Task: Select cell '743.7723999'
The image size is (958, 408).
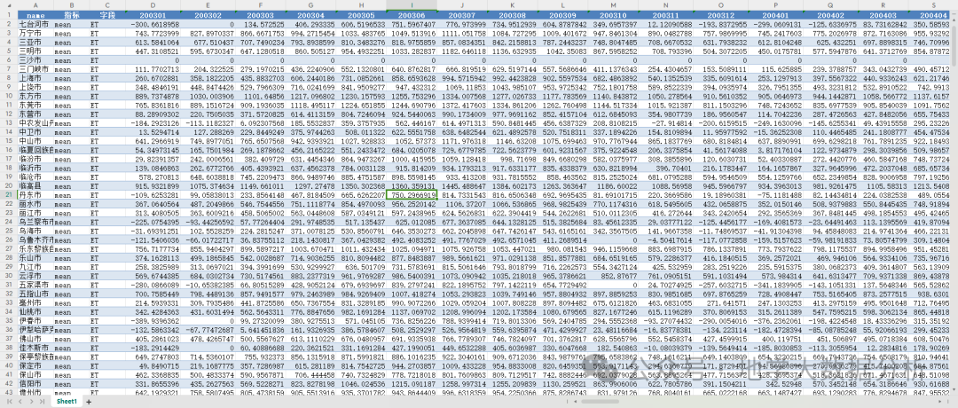Action: pyautogui.click(x=153, y=32)
